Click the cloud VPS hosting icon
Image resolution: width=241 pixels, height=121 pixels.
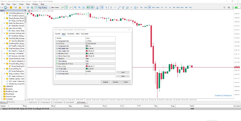click(28, 7)
